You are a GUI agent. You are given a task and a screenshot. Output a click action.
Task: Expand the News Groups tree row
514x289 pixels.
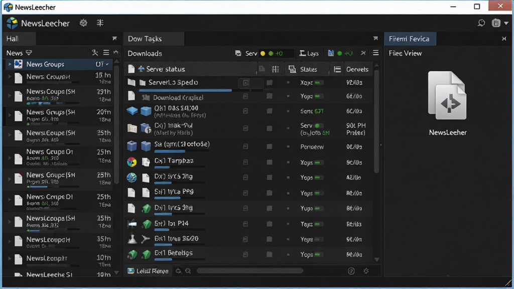tap(10, 64)
